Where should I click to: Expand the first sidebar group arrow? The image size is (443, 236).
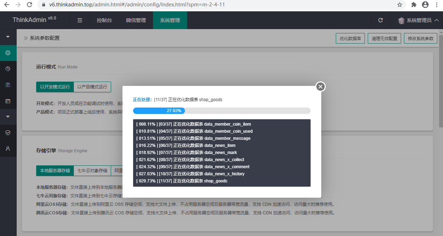point(8,37)
